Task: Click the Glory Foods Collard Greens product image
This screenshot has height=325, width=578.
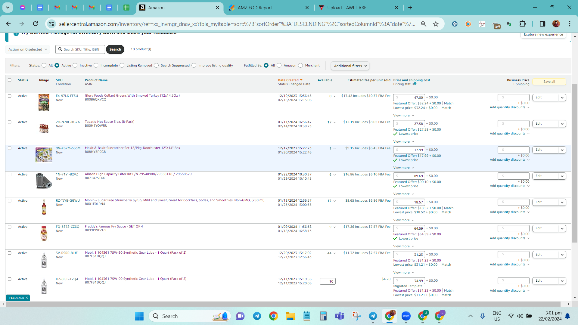Action: pyautogui.click(x=44, y=102)
